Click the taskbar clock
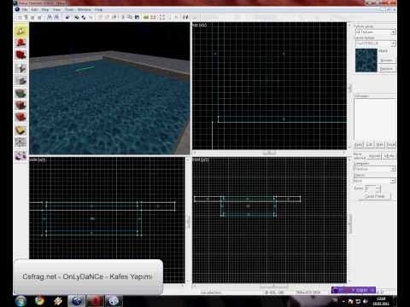The image size is (410, 307). (381, 301)
